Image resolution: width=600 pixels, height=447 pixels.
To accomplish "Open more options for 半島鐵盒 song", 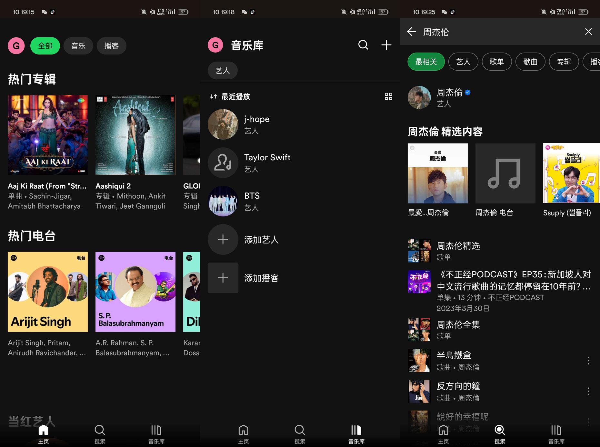I will coord(588,361).
